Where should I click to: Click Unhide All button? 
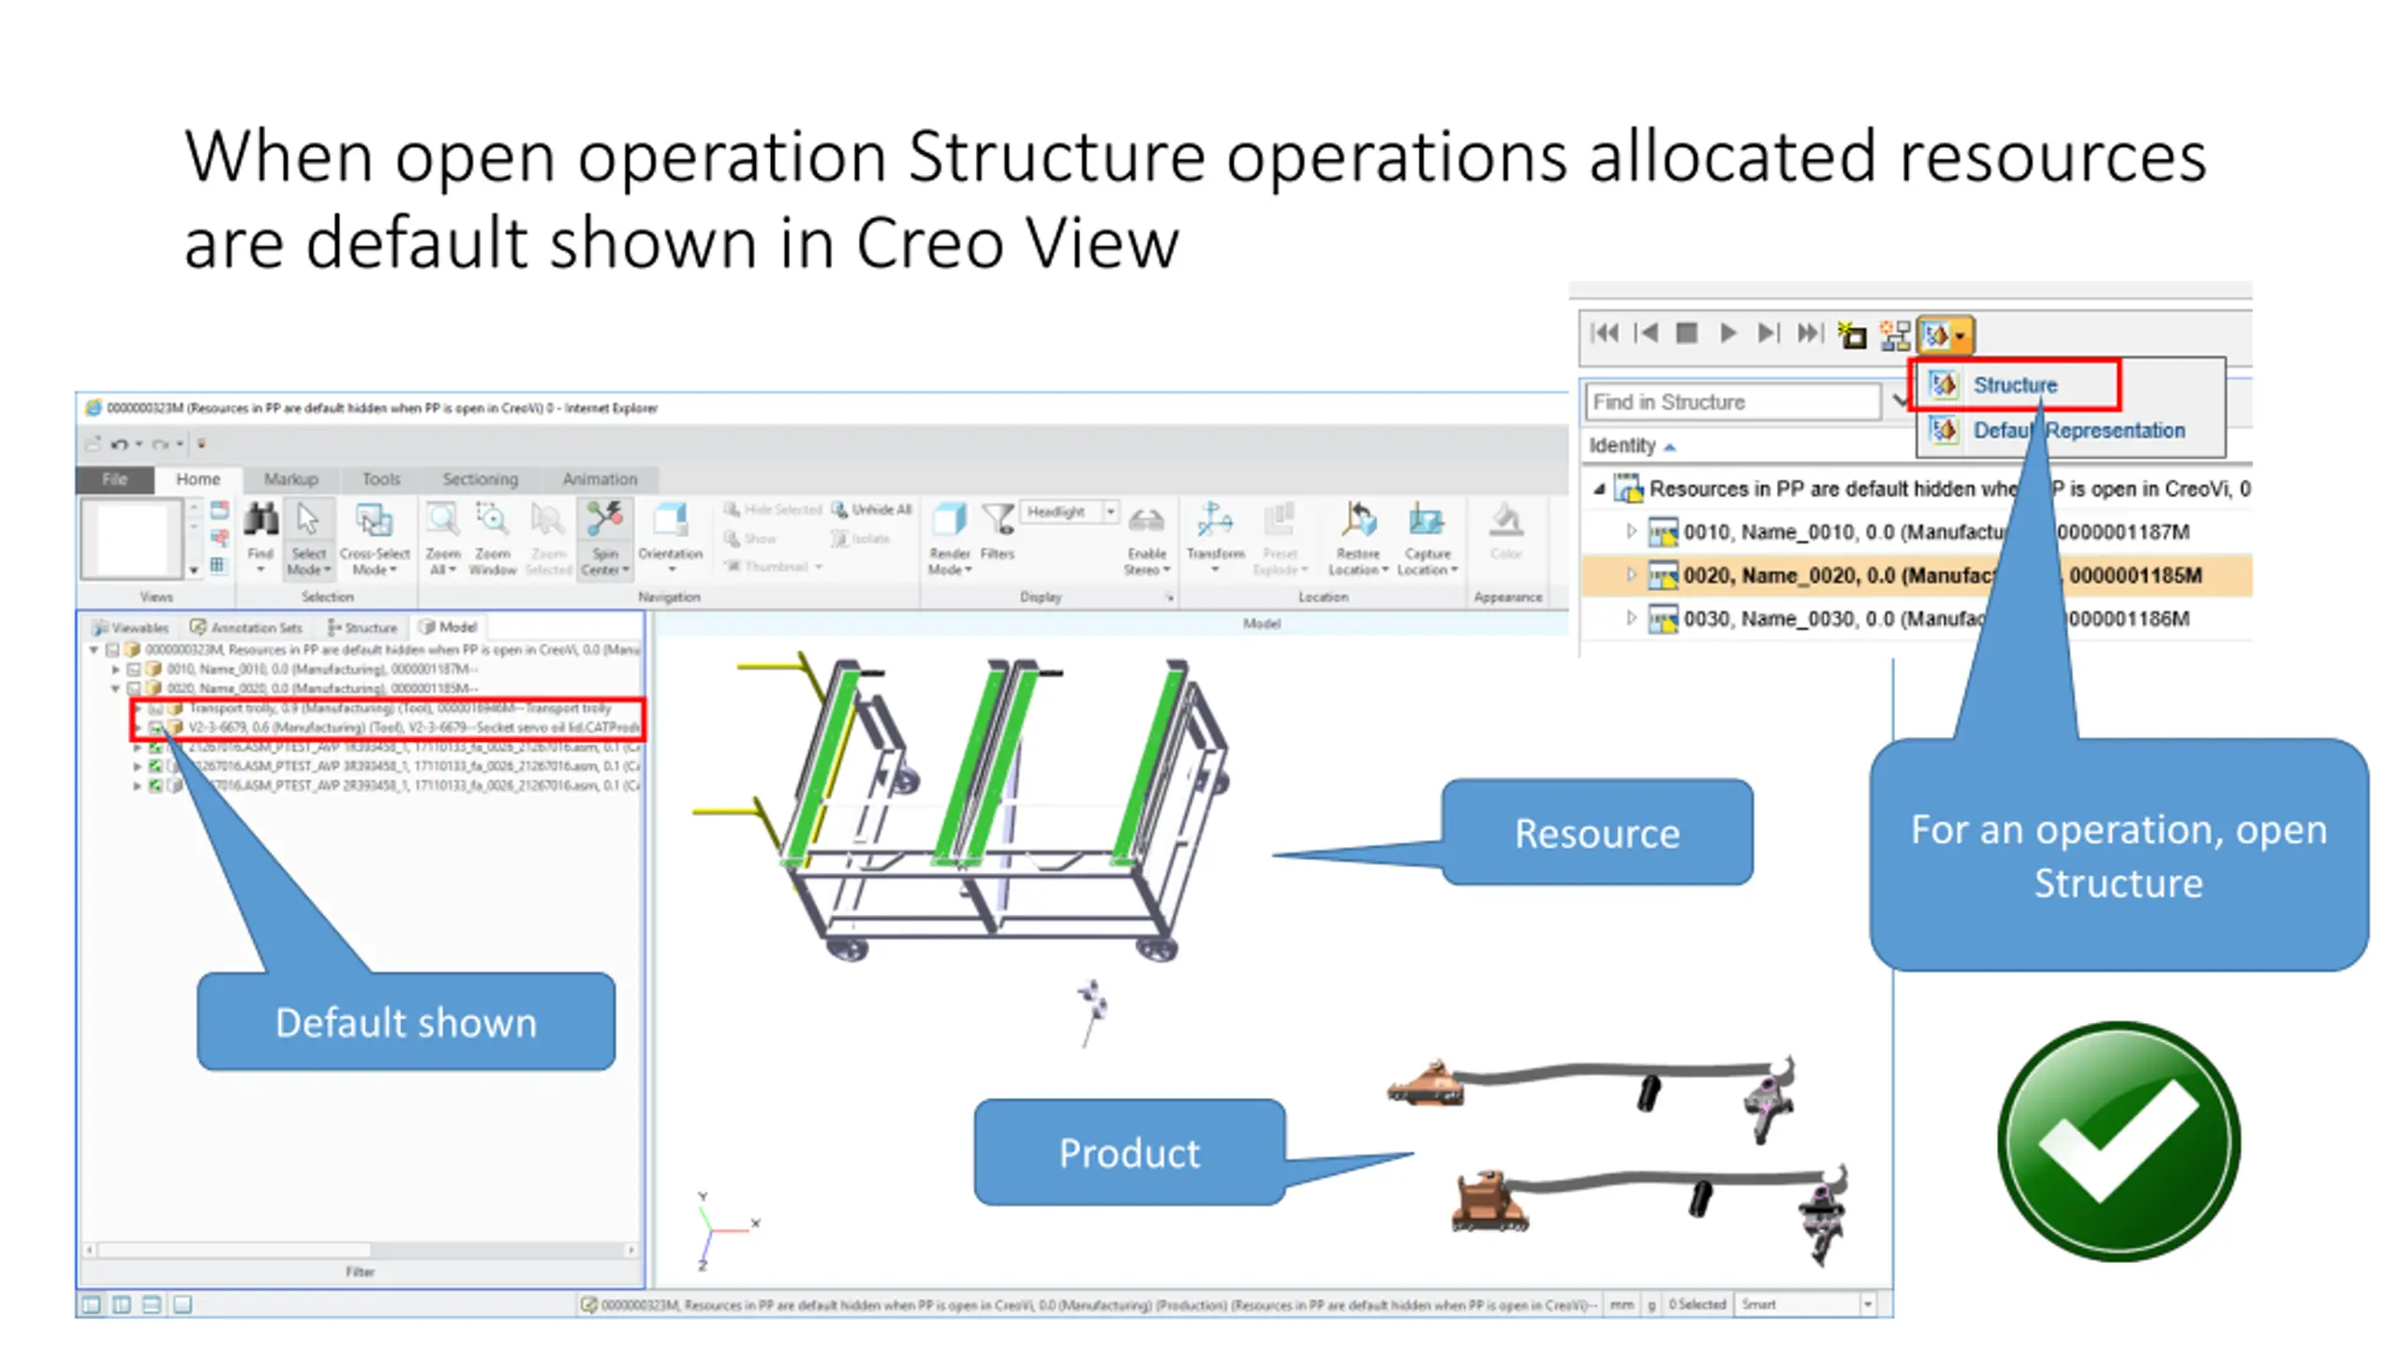pos(871,510)
